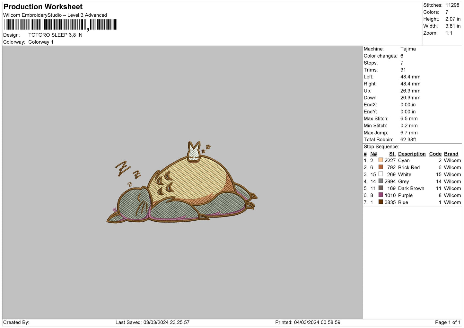This screenshot has width=464, height=328.
Task: Click the Brick Red color swatch
Action: click(381, 167)
